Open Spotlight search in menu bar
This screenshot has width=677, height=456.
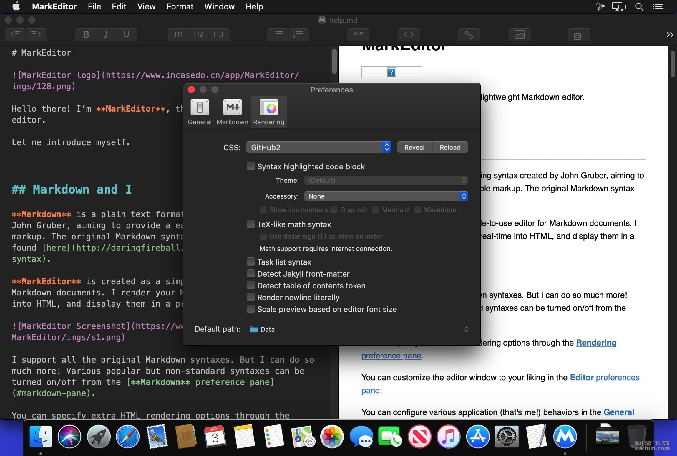(639, 6)
